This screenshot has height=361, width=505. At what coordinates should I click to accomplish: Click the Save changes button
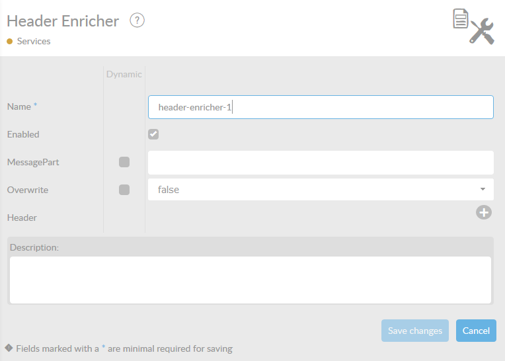415,331
